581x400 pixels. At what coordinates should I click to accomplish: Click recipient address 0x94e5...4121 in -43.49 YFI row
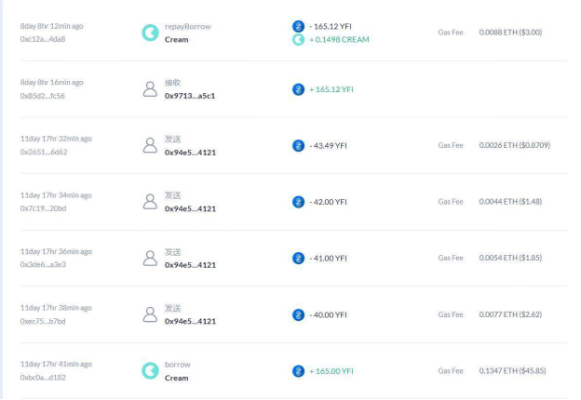click(191, 153)
